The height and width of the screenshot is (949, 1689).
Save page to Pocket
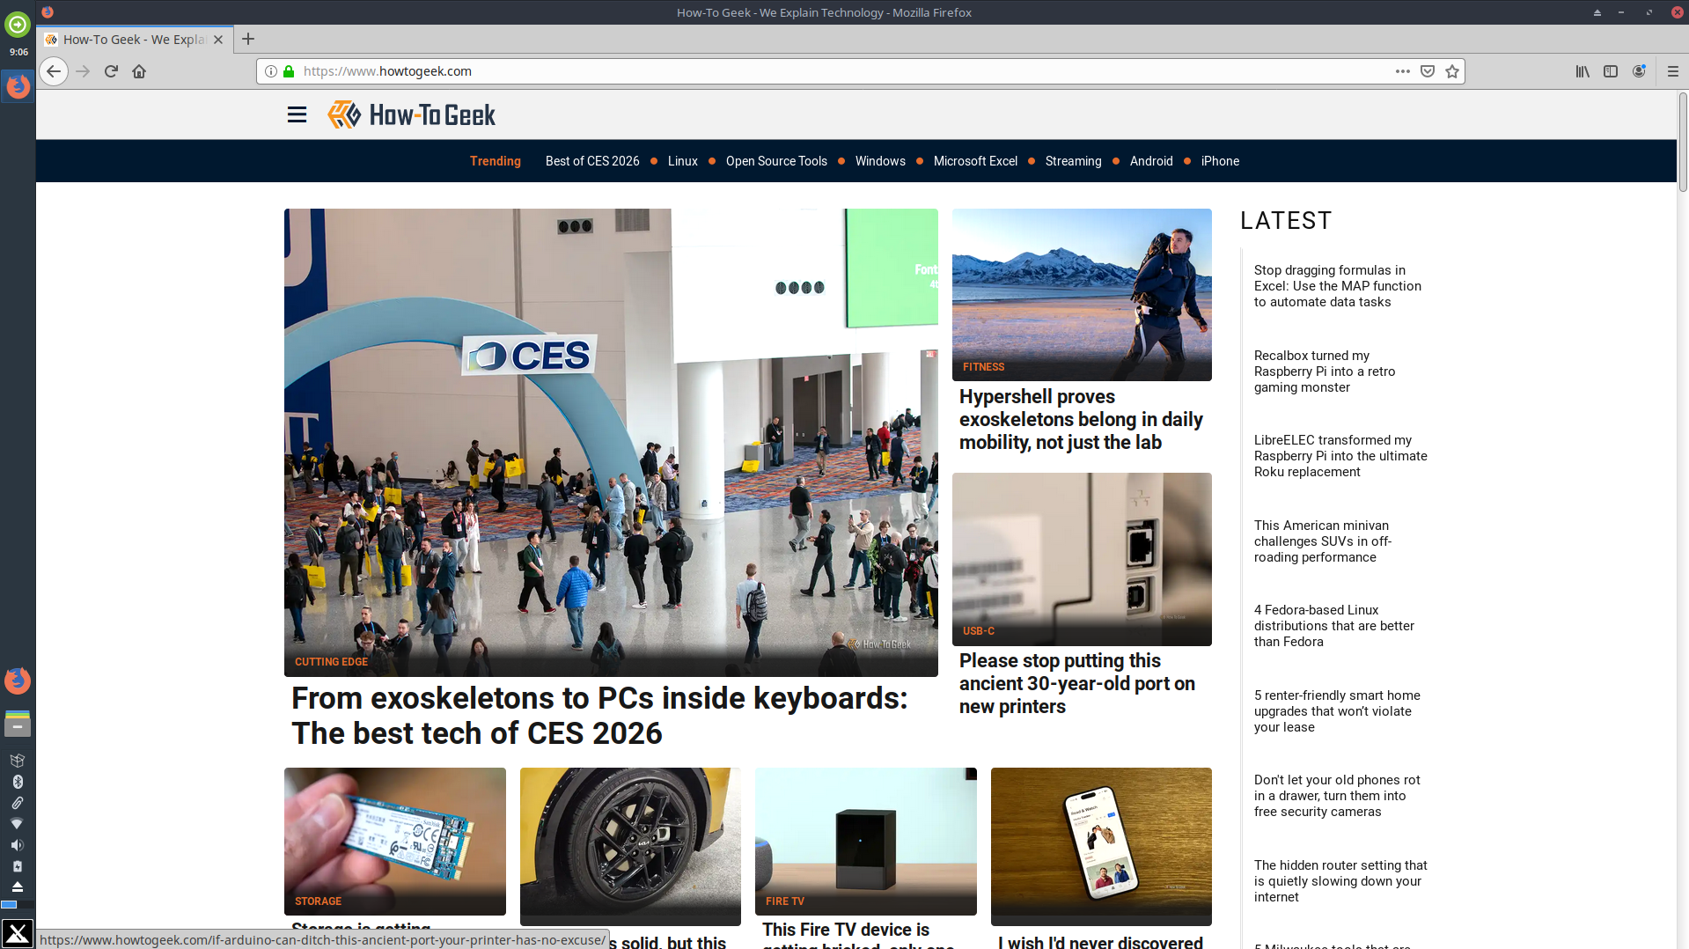[x=1428, y=71]
